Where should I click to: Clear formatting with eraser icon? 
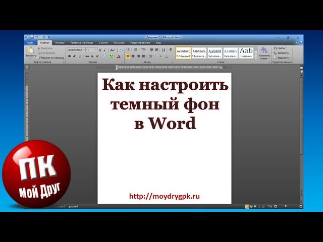click(x=121, y=50)
